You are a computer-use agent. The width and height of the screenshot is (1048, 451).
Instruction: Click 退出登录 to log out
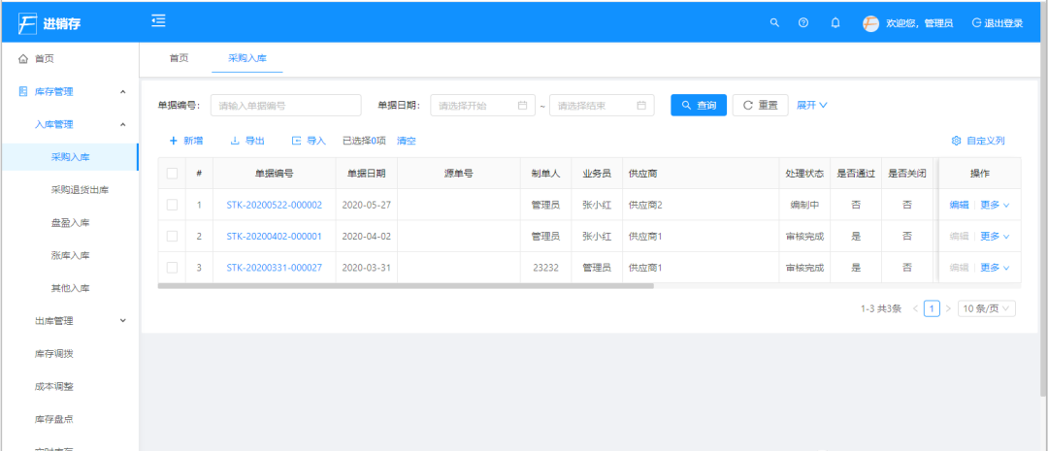998,23
